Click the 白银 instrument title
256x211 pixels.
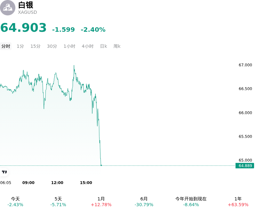tap(26, 5)
